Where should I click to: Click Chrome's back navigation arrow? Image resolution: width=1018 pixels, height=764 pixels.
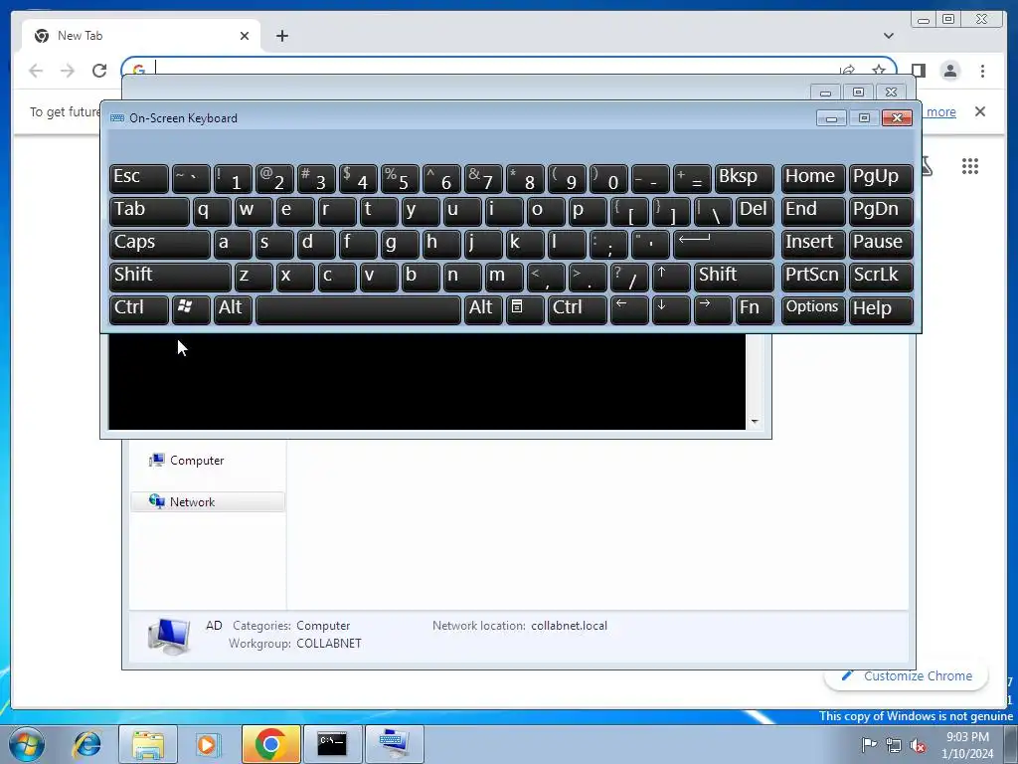pyautogui.click(x=36, y=71)
